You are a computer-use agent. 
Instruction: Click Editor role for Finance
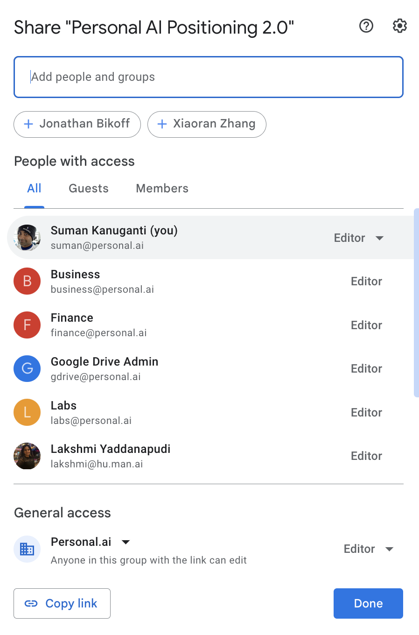(x=366, y=325)
